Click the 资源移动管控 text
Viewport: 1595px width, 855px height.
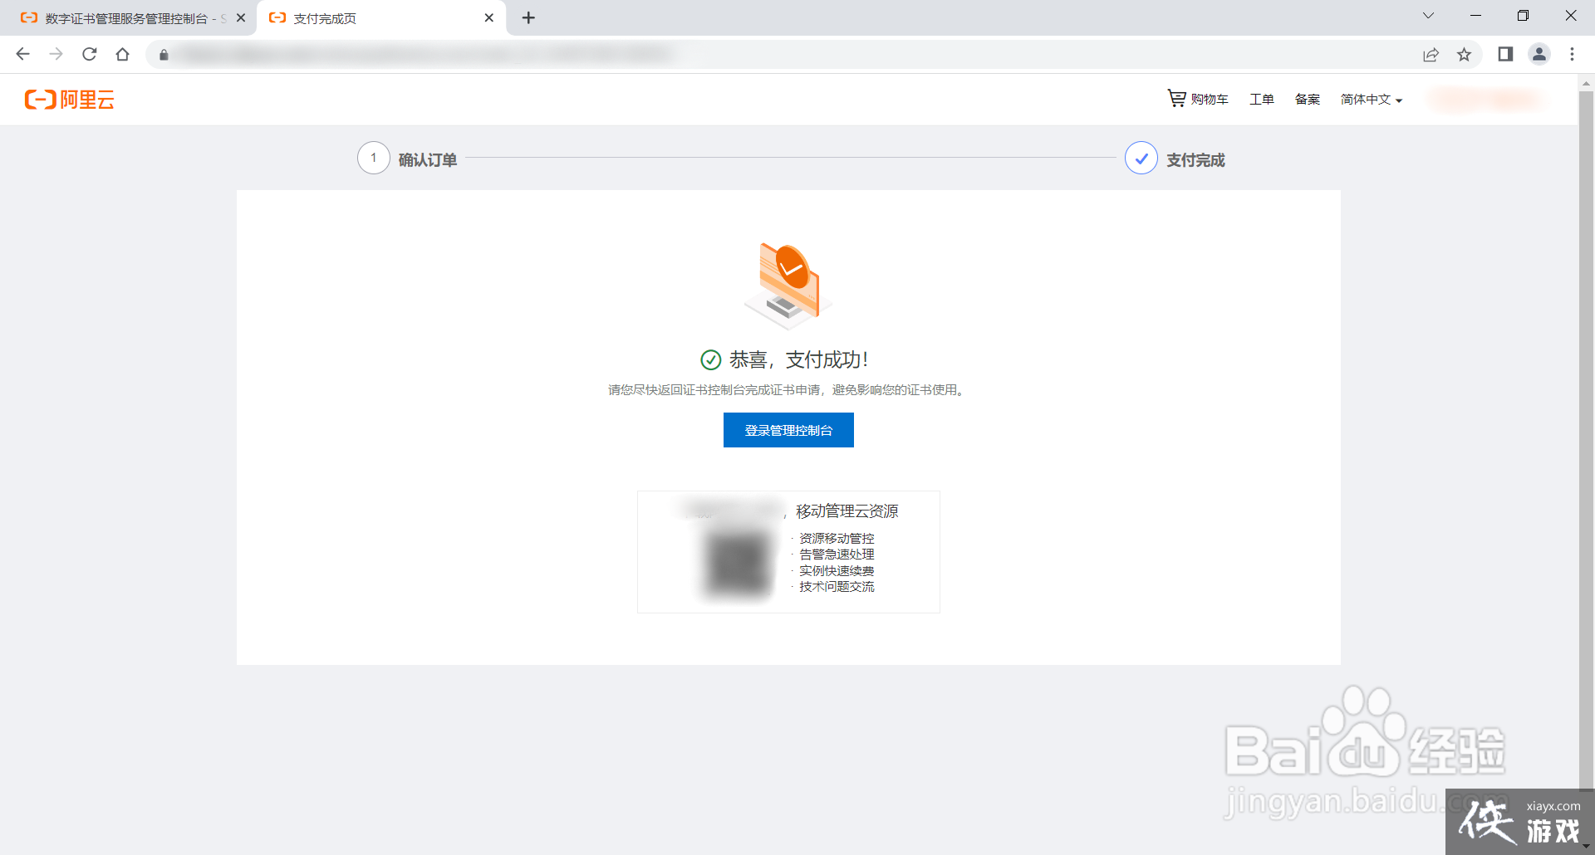pyautogui.click(x=837, y=539)
